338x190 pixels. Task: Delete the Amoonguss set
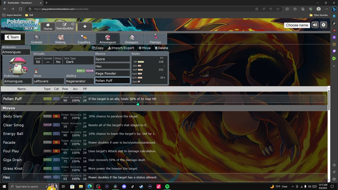coord(161,48)
